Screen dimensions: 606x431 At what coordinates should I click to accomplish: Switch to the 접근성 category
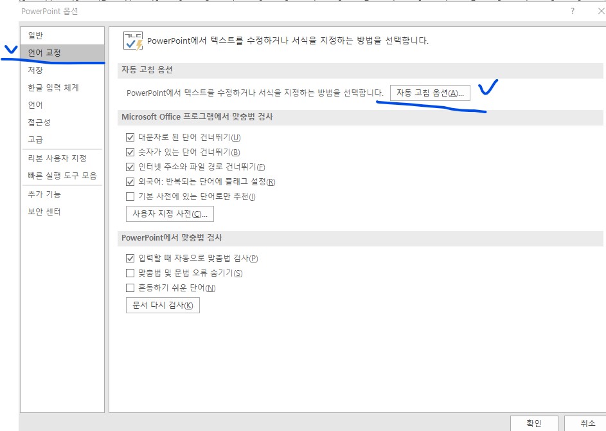[x=62, y=122]
